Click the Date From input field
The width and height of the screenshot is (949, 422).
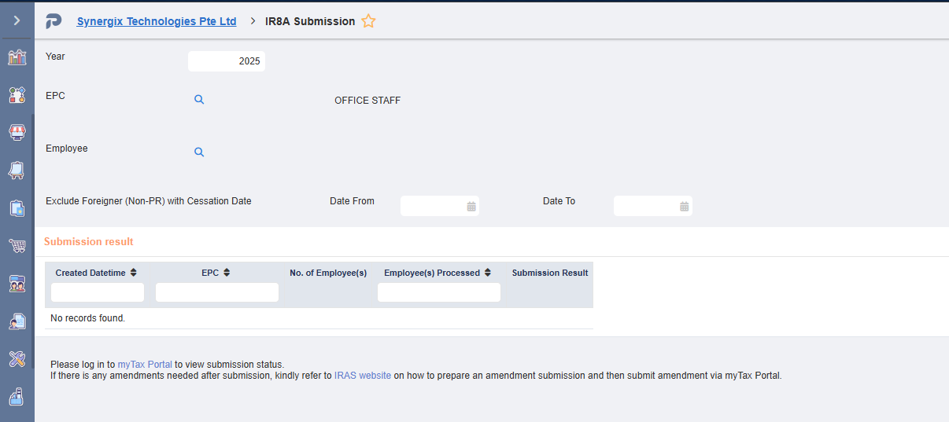pyautogui.click(x=440, y=206)
